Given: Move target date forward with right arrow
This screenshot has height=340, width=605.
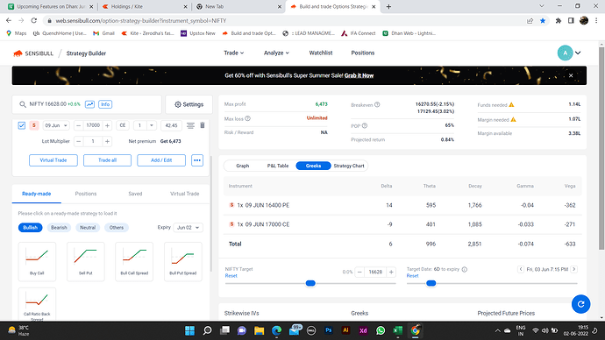Looking at the screenshot, I should click(x=574, y=269).
